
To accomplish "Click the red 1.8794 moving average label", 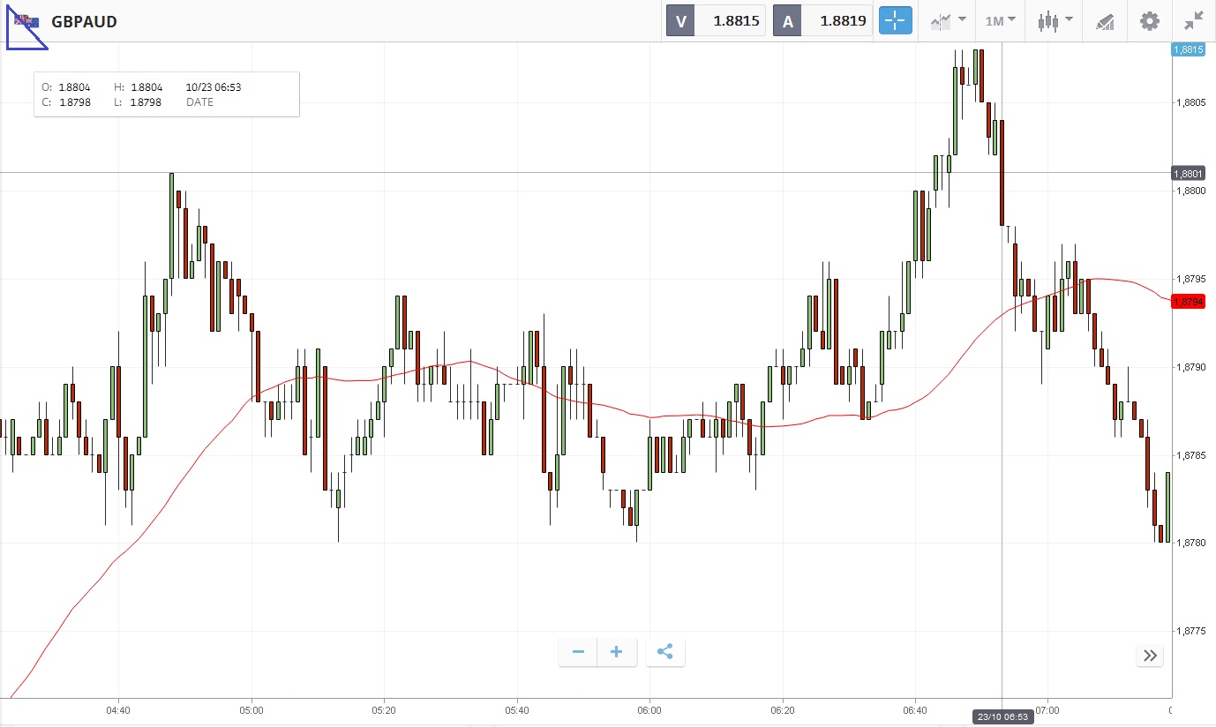I will point(1188,302).
